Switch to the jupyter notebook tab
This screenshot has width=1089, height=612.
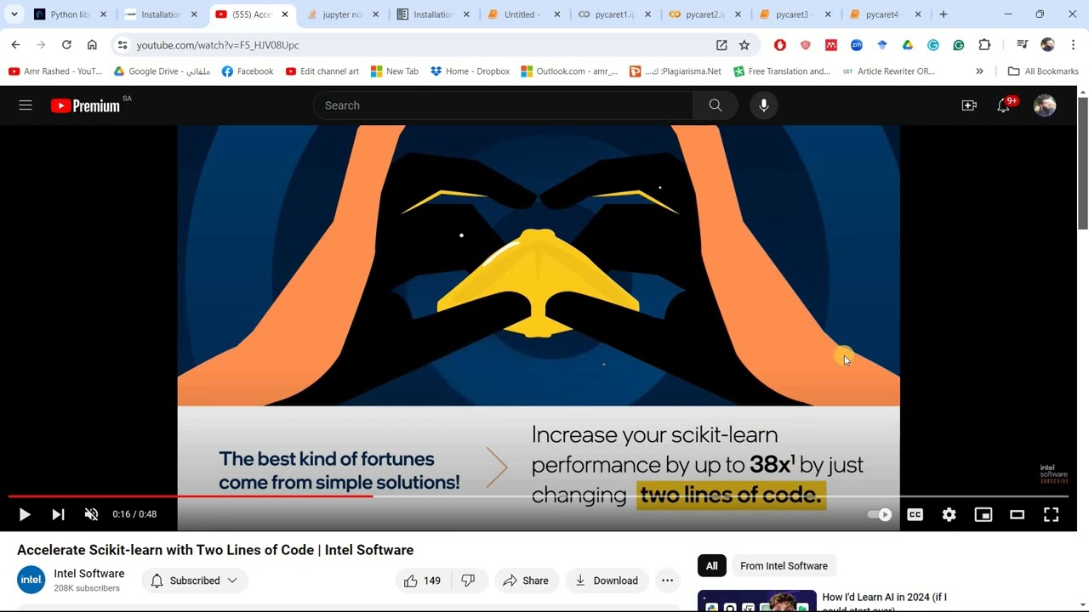(x=342, y=14)
